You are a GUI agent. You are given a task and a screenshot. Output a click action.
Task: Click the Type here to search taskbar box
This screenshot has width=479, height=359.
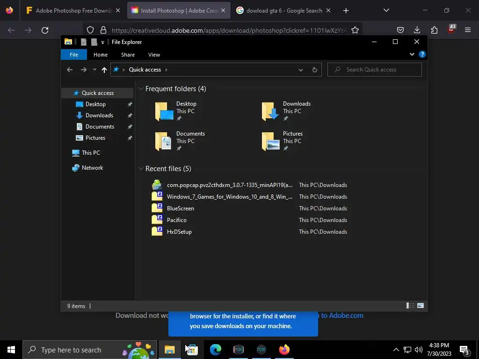89,350
